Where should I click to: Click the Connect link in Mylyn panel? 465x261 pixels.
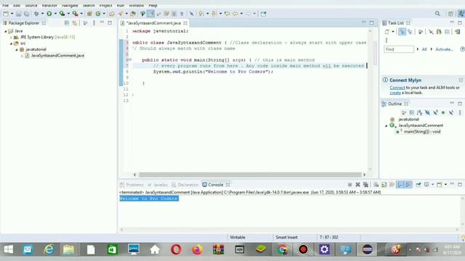(x=397, y=88)
